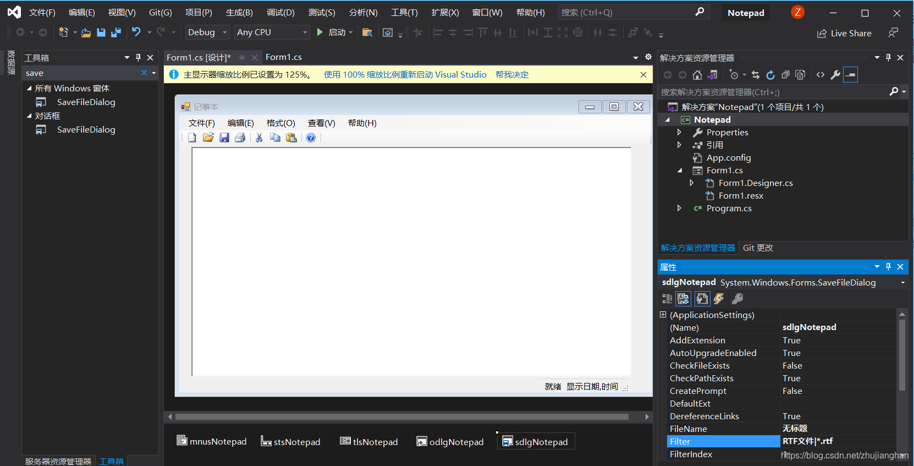Open the Debug configuration dropdown
Screen dimensions: 914x466
(x=207, y=32)
